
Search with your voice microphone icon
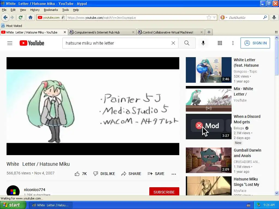coord(203,43)
